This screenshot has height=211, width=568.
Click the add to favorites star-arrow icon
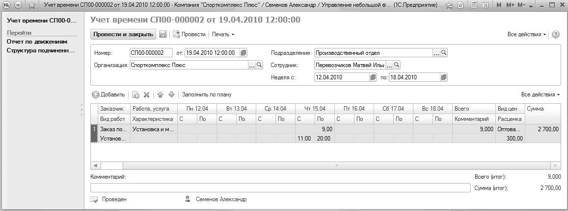click(x=450, y=5)
